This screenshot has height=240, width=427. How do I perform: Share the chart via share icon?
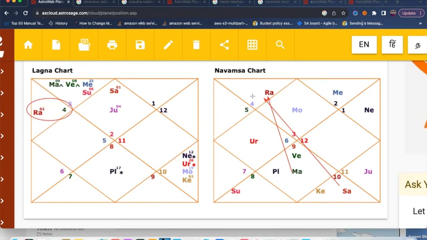coord(224,45)
